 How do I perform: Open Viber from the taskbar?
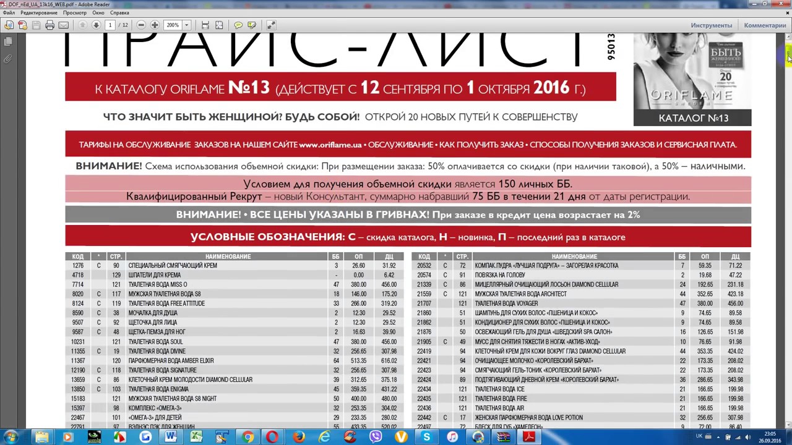click(376, 437)
